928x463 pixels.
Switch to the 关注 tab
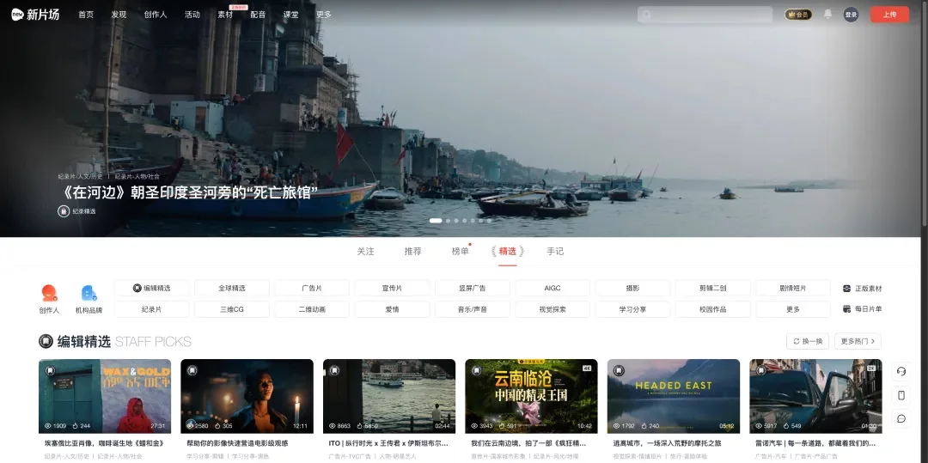[366, 252]
